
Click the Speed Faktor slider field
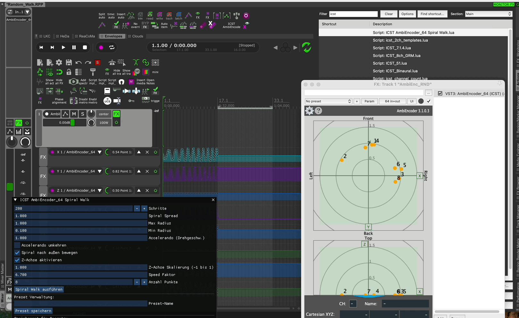pyautogui.click(x=80, y=275)
